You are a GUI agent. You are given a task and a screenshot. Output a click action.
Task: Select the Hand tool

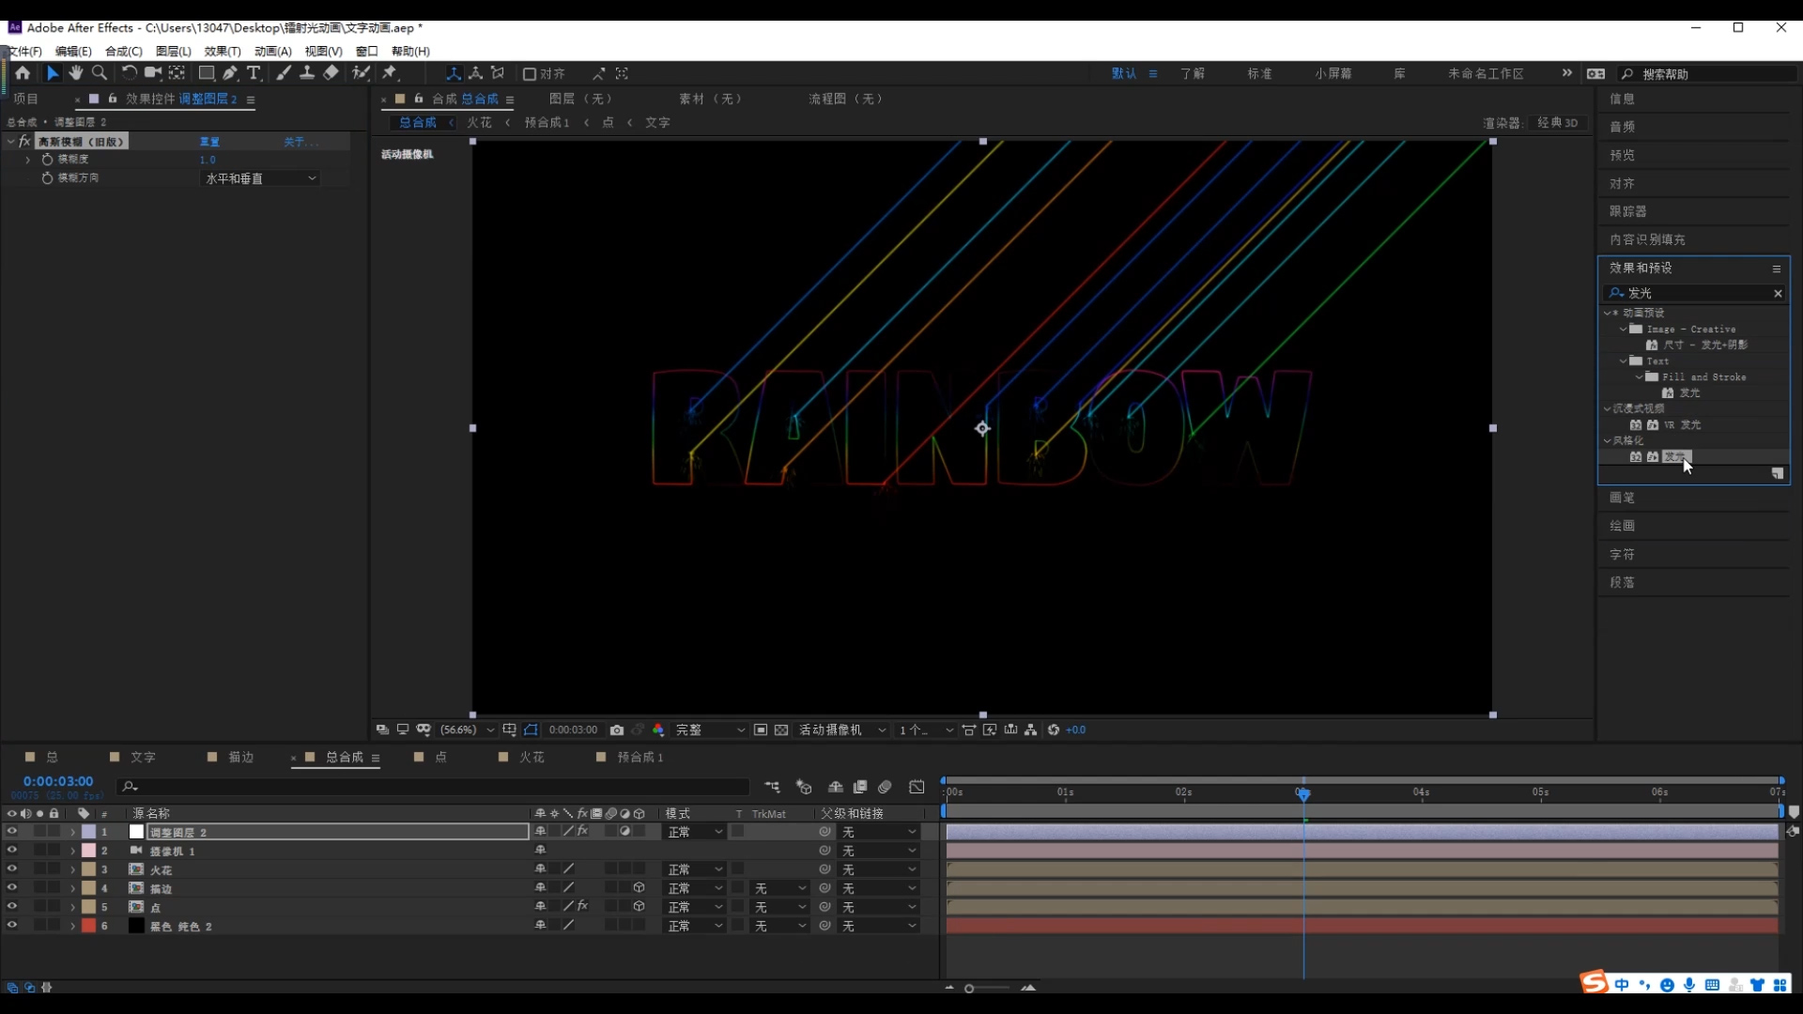click(76, 73)
